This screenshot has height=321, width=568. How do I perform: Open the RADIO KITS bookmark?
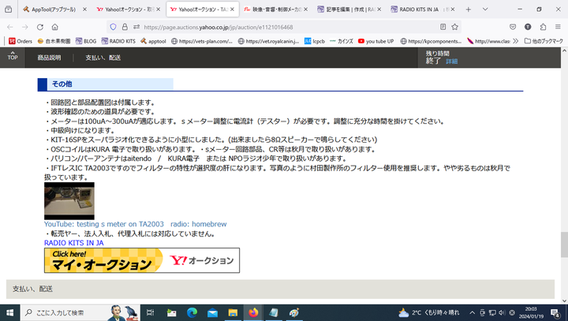118,41
